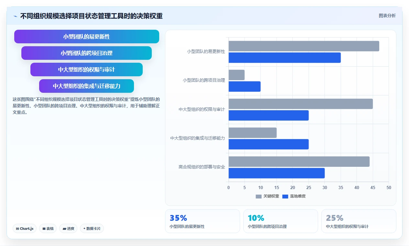Click the gray bar for 中大型组织的权限与审计

pos(301,104)
